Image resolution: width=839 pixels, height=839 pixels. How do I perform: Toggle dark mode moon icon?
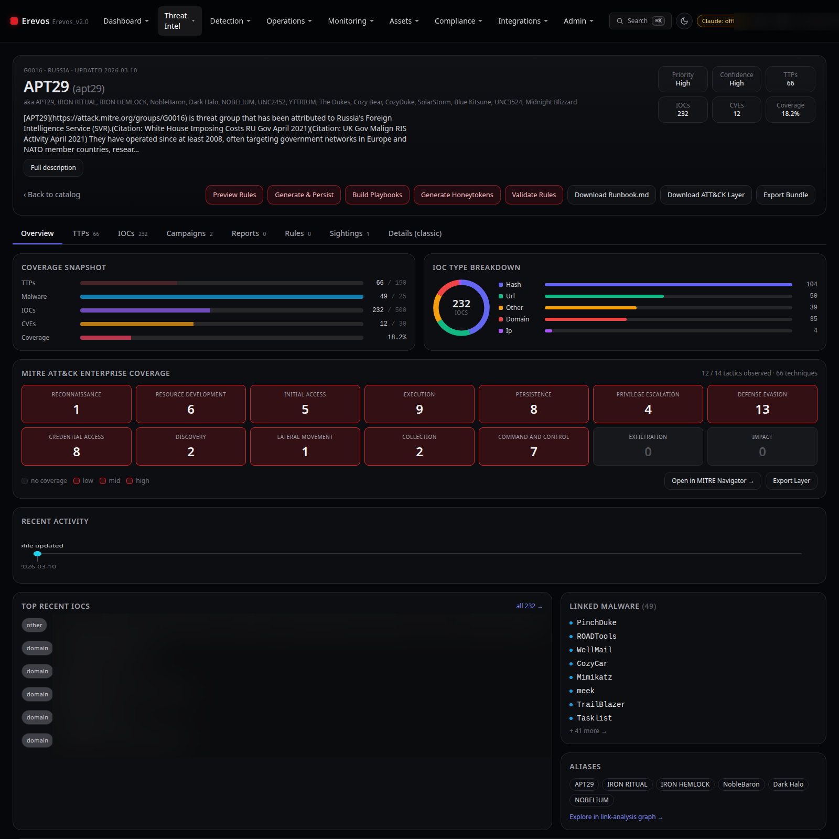(684, 21)
